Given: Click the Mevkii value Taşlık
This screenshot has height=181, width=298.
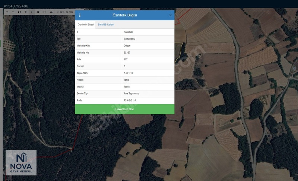Looking at the screenshot, I should click(127, 87).
